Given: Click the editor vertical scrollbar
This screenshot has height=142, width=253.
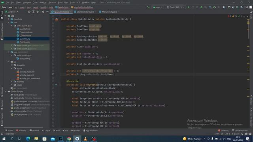Looking at the screenshot, I should (248, 29).
